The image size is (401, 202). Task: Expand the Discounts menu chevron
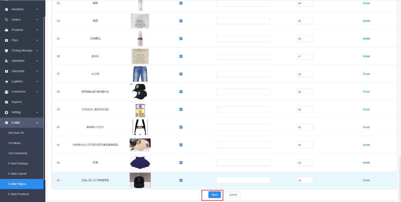pyautogui.click(x=37, y=71)
